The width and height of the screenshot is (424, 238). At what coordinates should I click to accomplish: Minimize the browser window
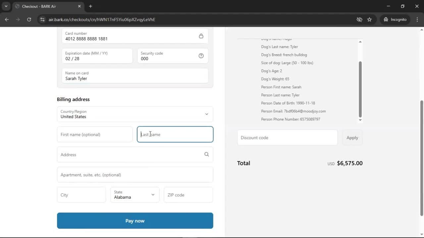click(x=389, y=6)
